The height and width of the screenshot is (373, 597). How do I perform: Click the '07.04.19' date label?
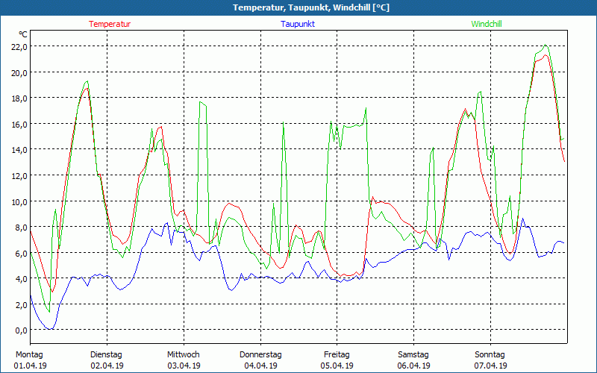(x=490, y=366)
